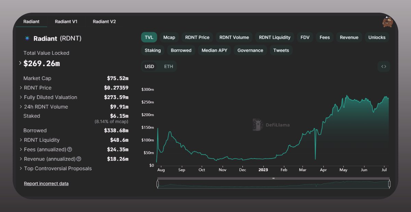Switch to the Radiant V2 tab
Image resolution: width=411 pixels, height=212 pixels.
[x=104, y=22]
